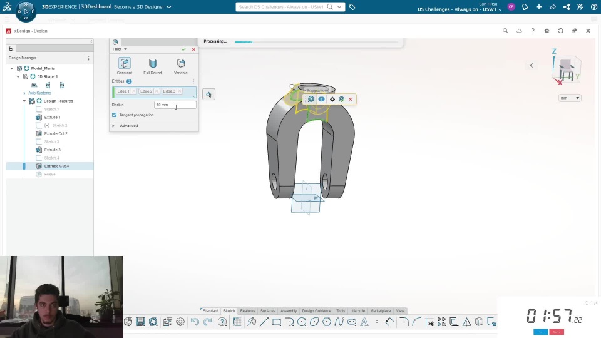Select the Rectangle sketch tool
The height and width of the screenshot is (338, 601).
pos(276,322)
